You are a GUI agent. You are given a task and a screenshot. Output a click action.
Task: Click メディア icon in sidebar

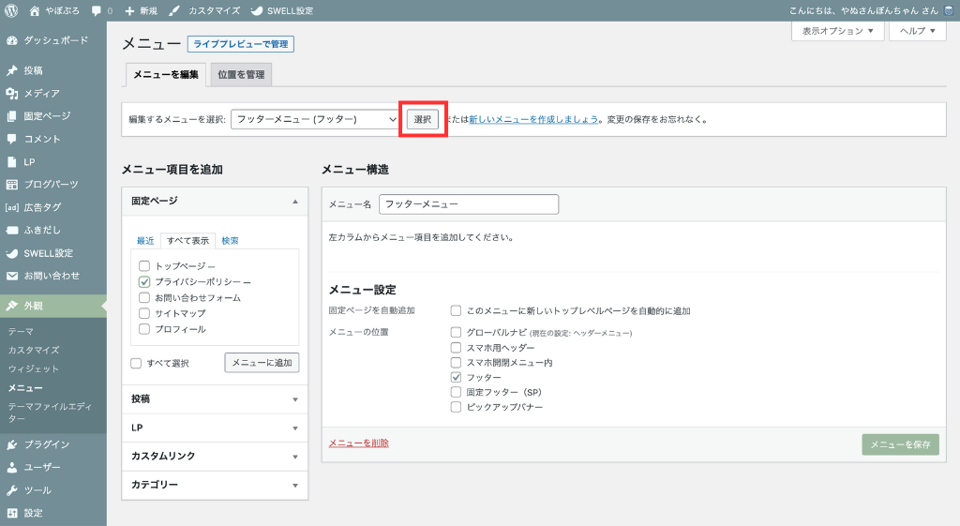click(11, 93)
